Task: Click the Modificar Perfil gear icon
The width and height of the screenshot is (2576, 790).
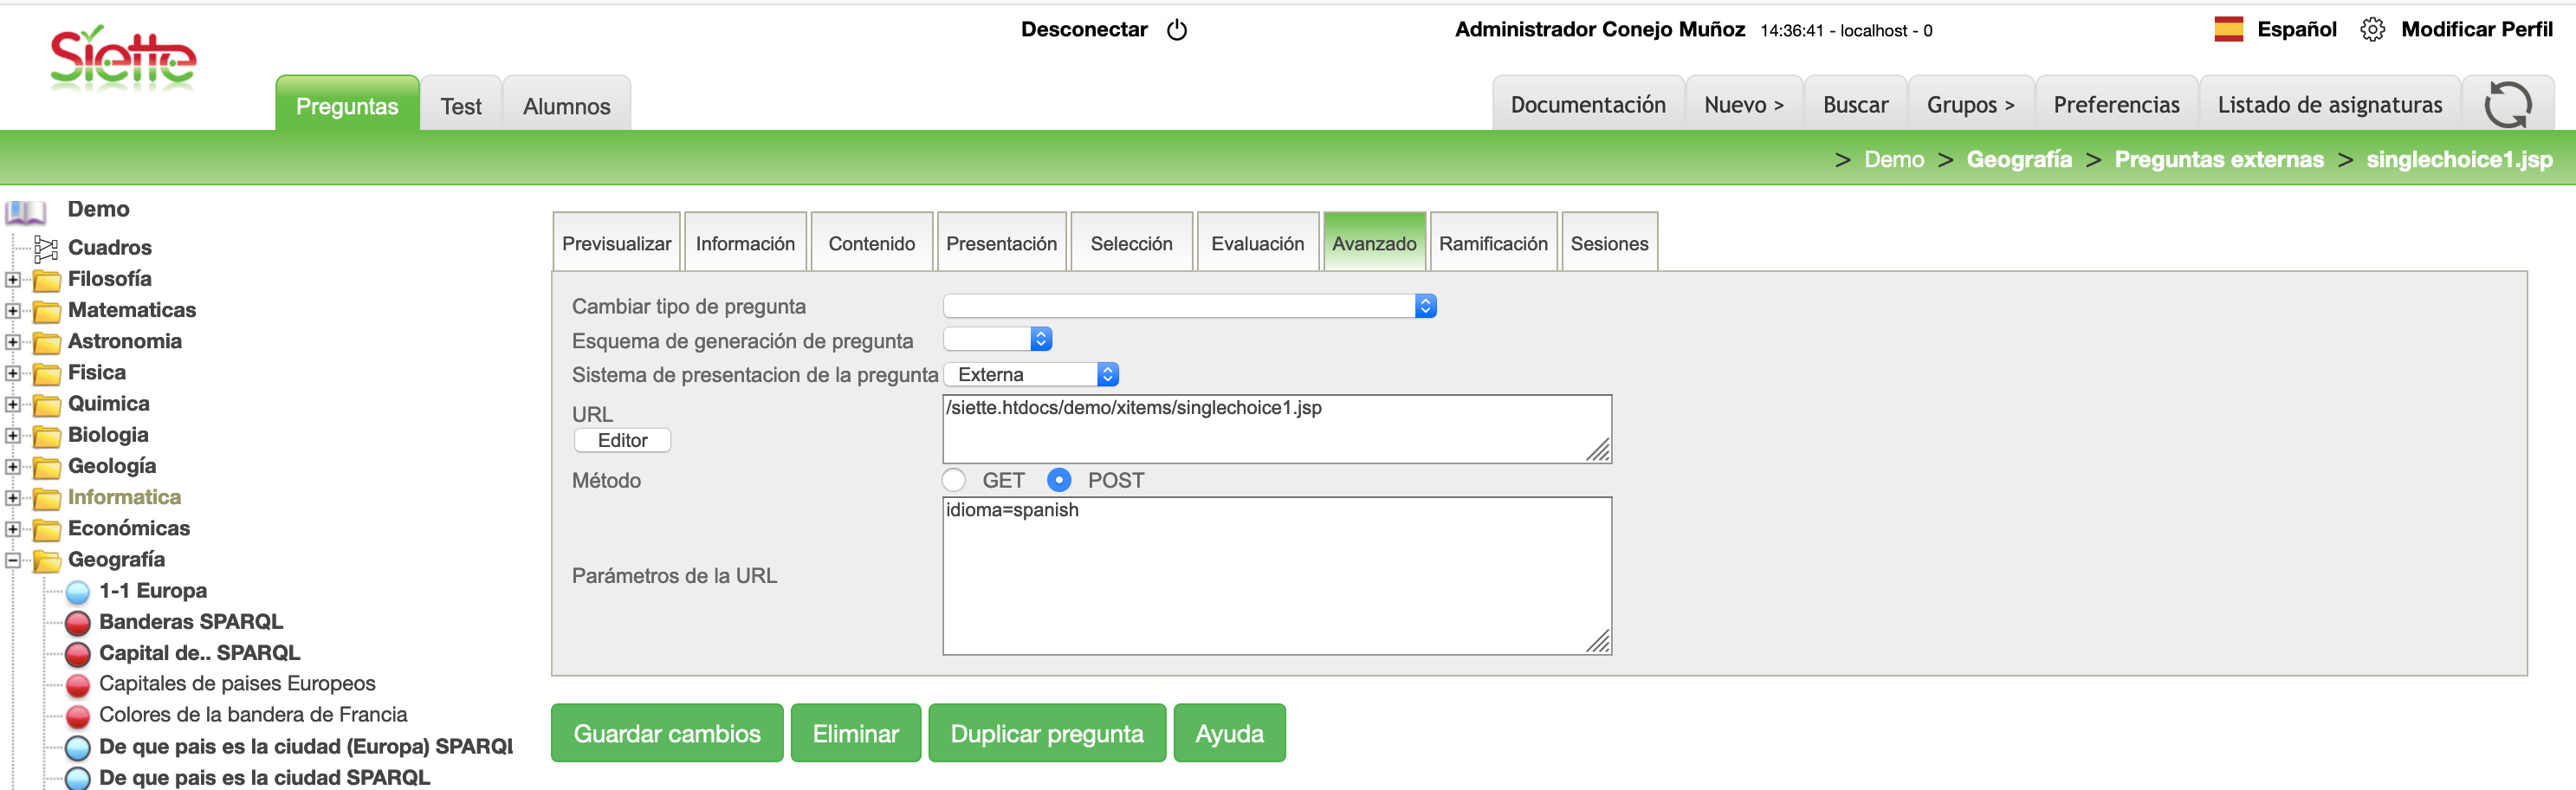Action: (x=2372, y=30)
